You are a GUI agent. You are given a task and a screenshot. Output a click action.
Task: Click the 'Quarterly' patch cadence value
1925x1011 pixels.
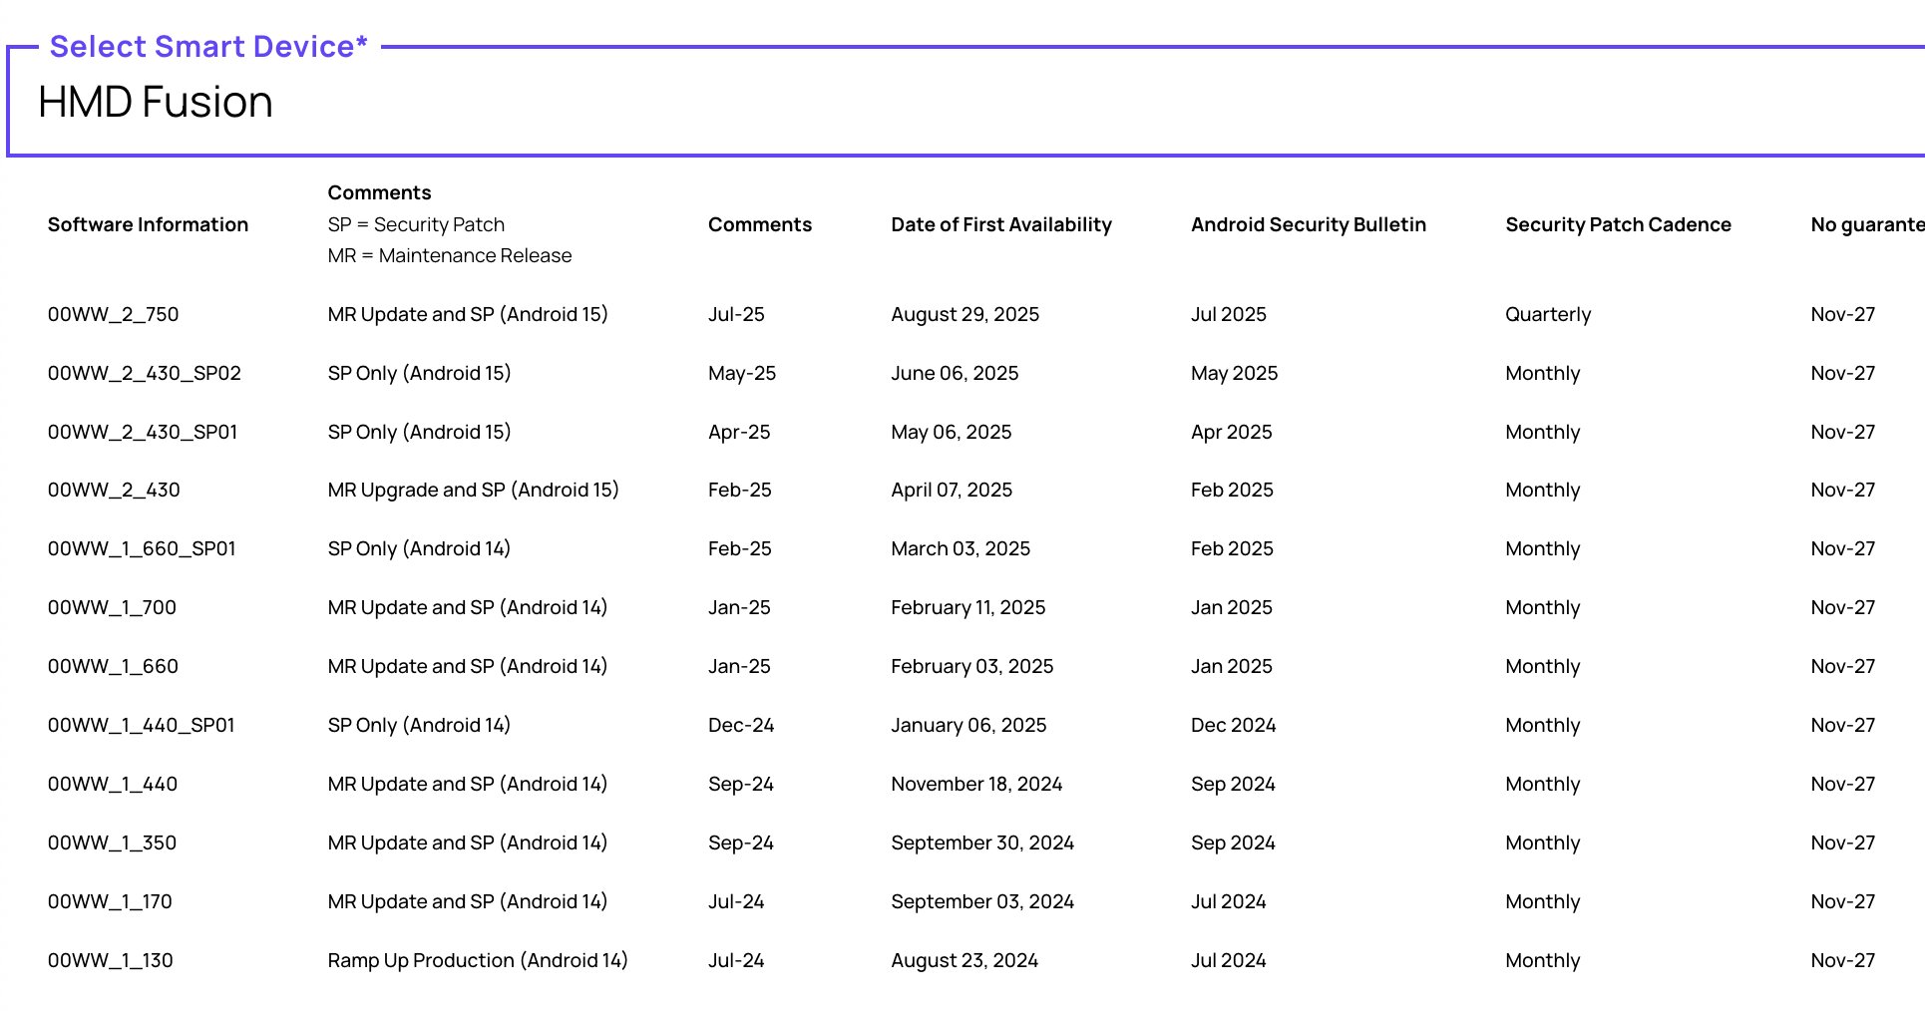[1548, 314]
